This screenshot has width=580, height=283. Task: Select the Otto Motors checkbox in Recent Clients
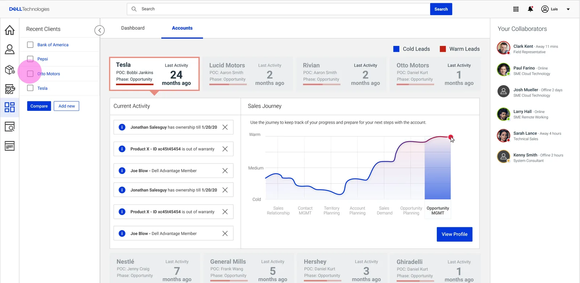[x=30, y=74]
